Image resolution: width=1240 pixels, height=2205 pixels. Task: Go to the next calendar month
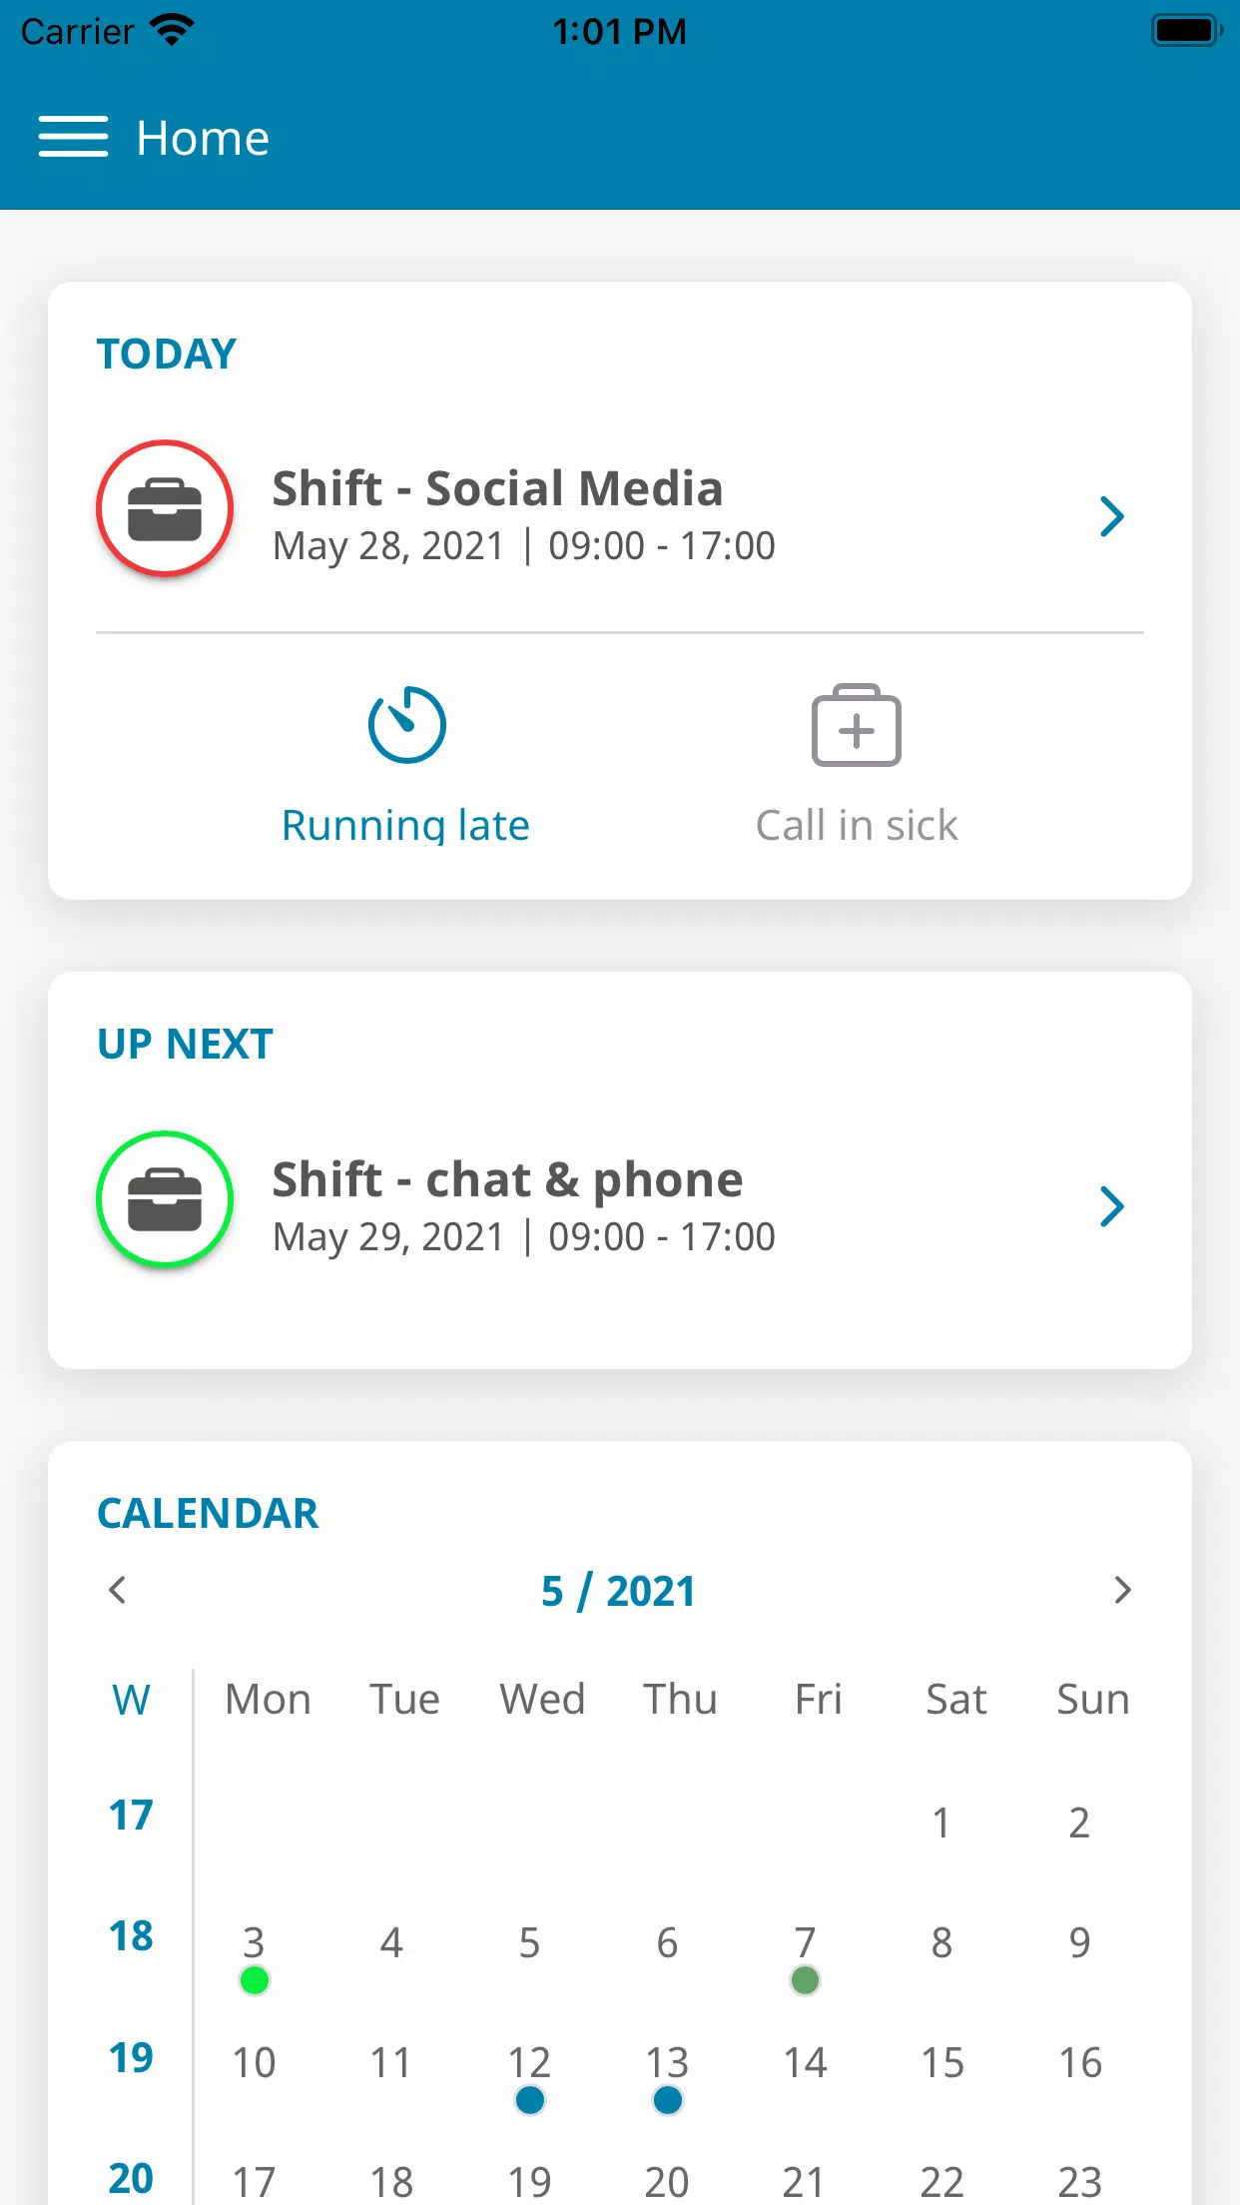[x=1122, y=1590]
